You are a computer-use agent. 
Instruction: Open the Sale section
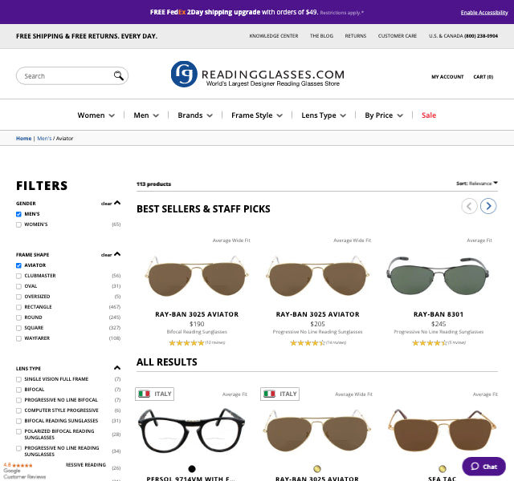(429, 115)
